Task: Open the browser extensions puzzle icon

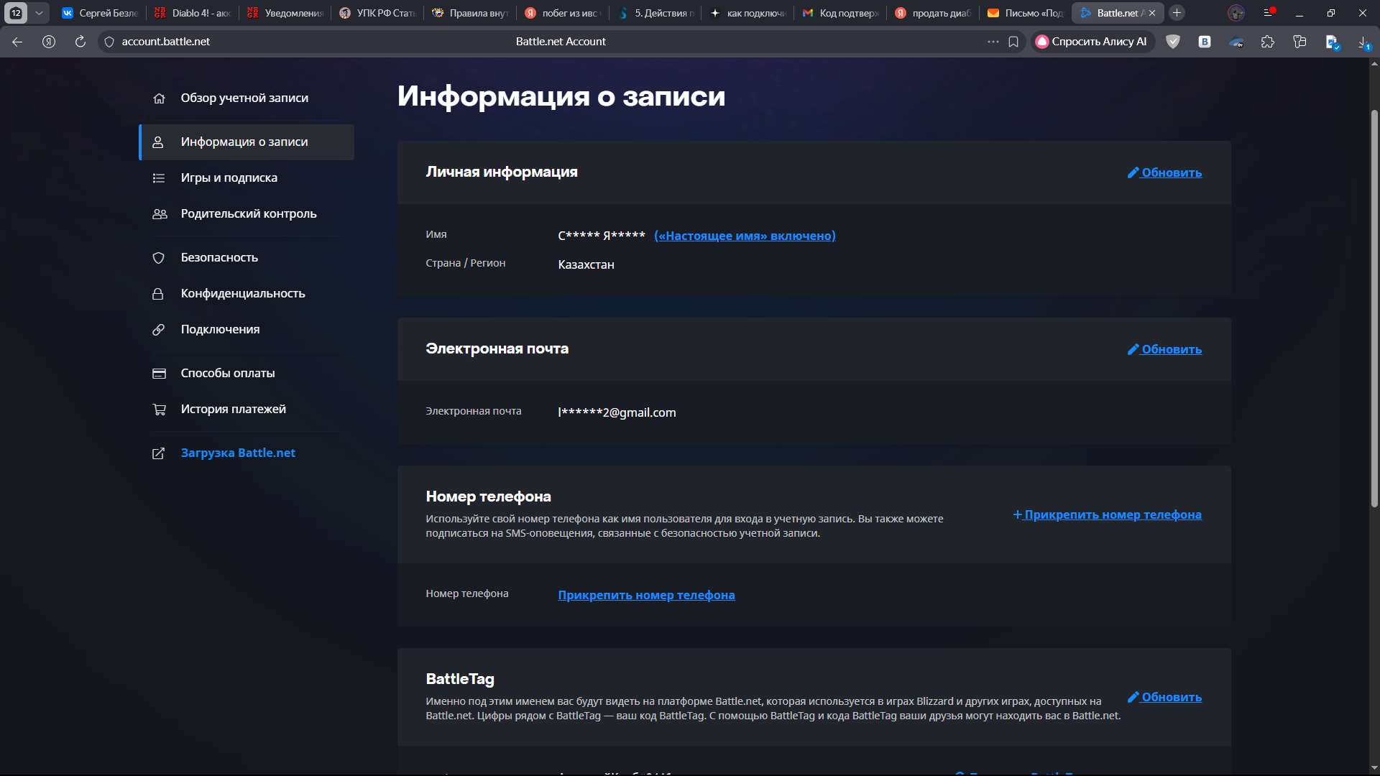Action: click(x=1268, y=42)
